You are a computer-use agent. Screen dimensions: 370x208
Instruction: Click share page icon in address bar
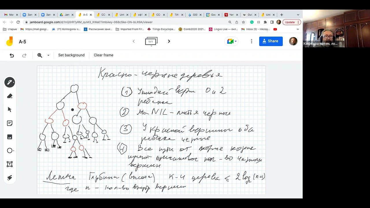pyautogui.click(x=237, y=22)
